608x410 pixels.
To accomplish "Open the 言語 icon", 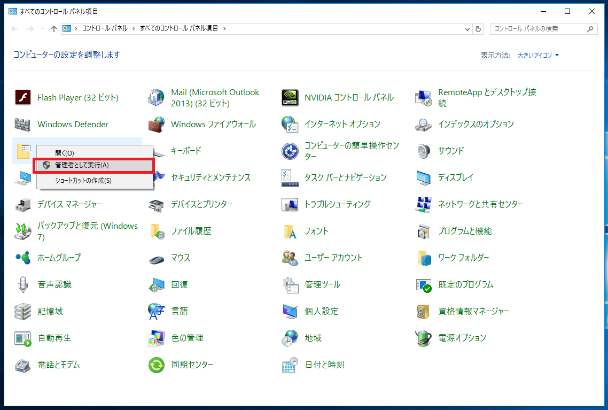I will (x=156, y=311).
